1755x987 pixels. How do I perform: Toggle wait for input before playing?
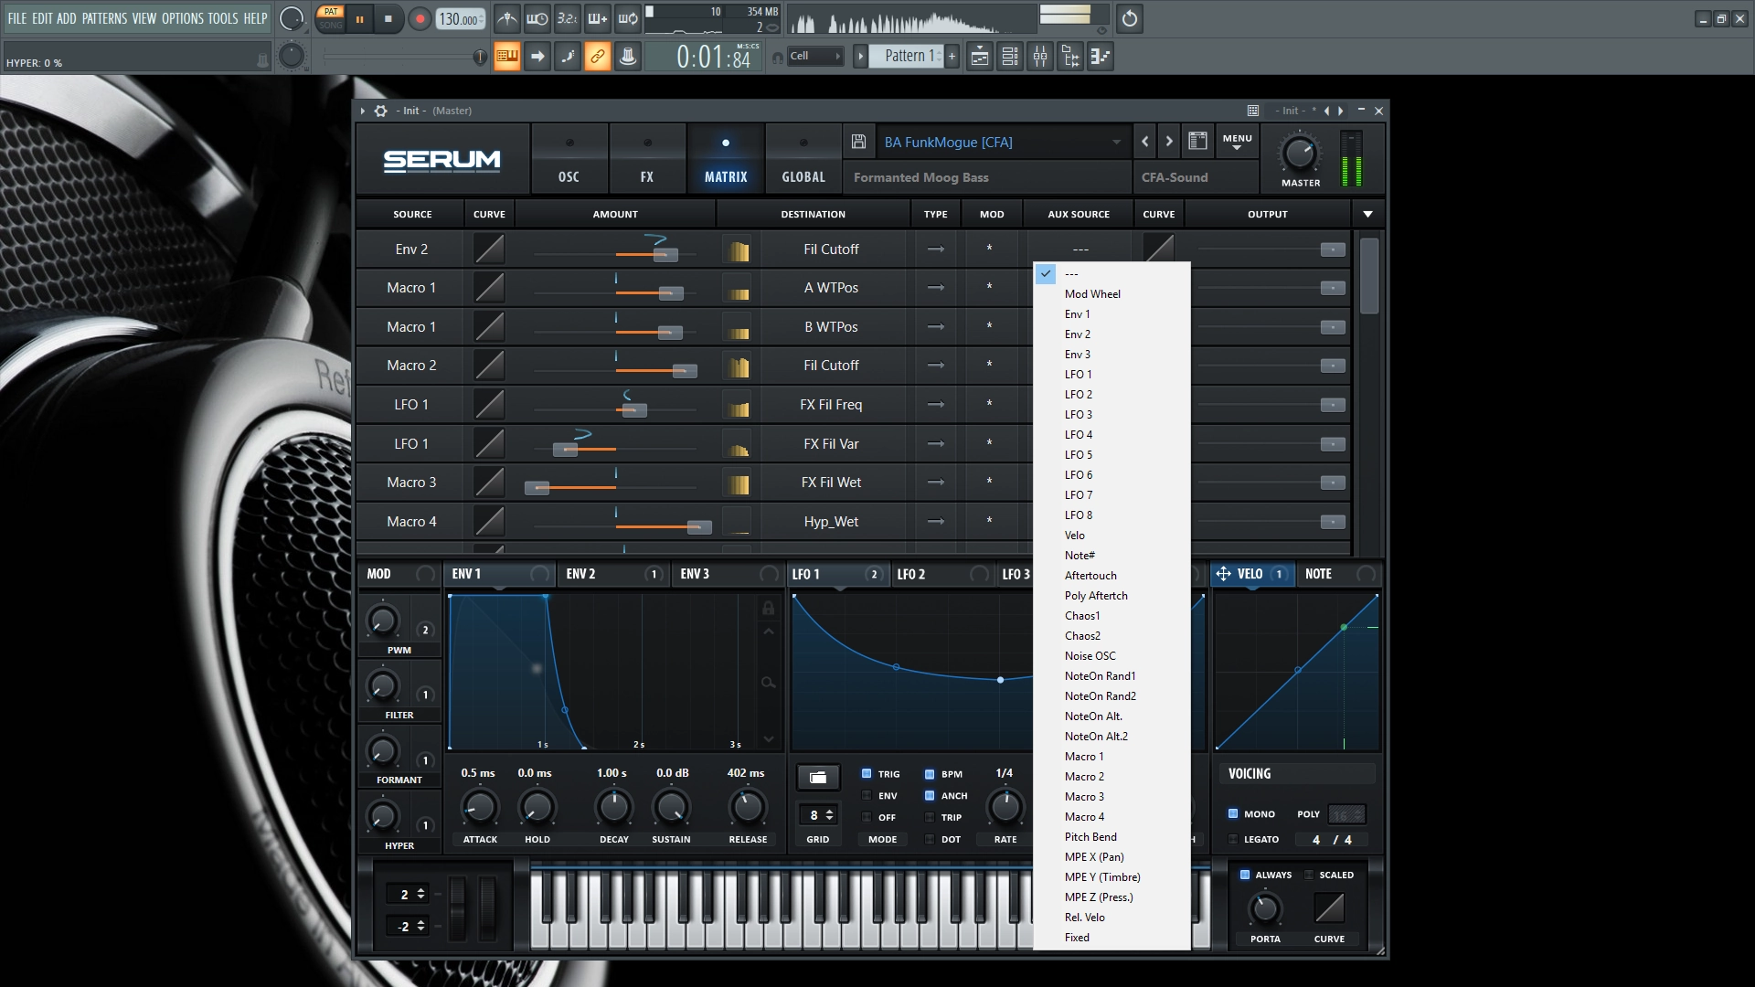[537, 18]
